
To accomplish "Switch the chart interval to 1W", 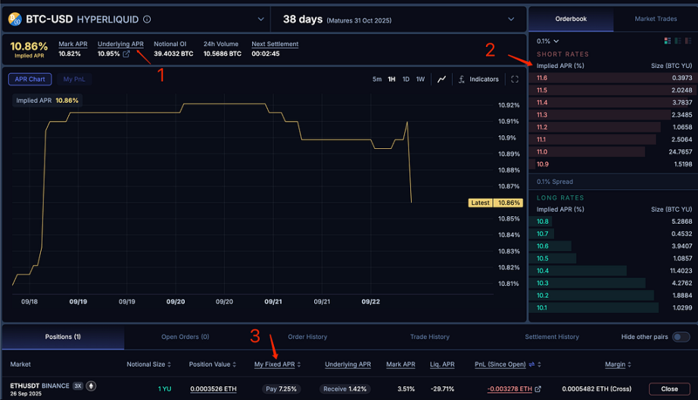I will (420, 79).
